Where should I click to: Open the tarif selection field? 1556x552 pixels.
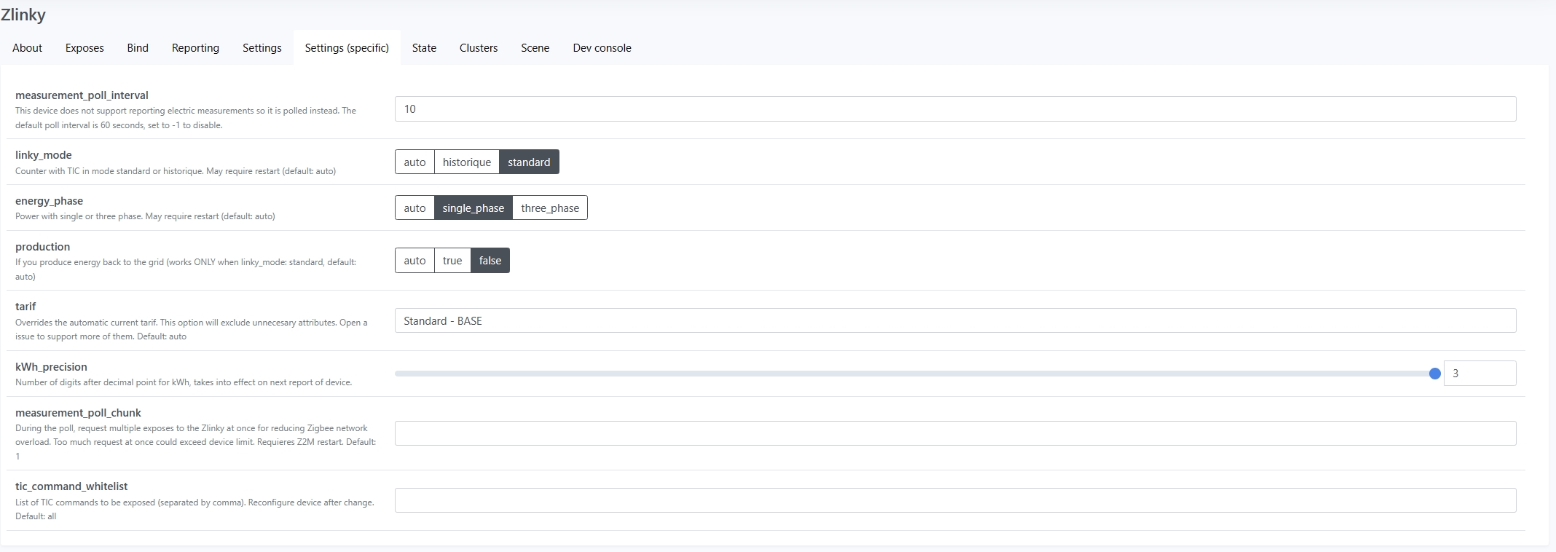(x=956, y=321)
